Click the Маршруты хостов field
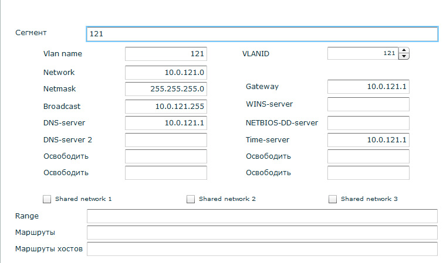Viewport: 443px width, 263px height. pyautogui.click(x=262, y=249)
